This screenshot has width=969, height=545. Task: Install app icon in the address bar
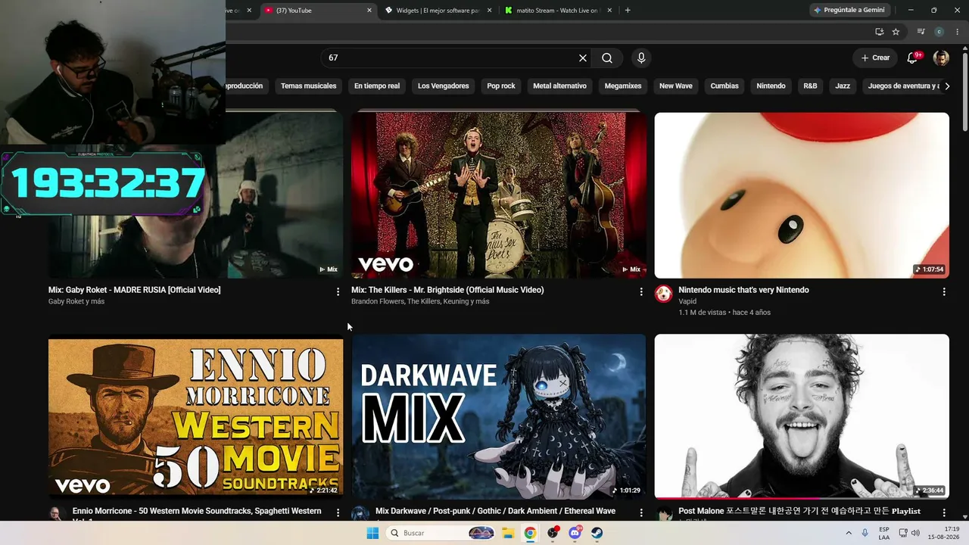879,32
